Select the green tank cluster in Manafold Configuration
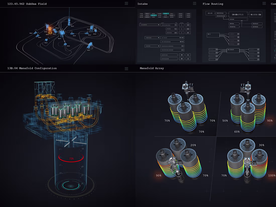 coord(71,110)
